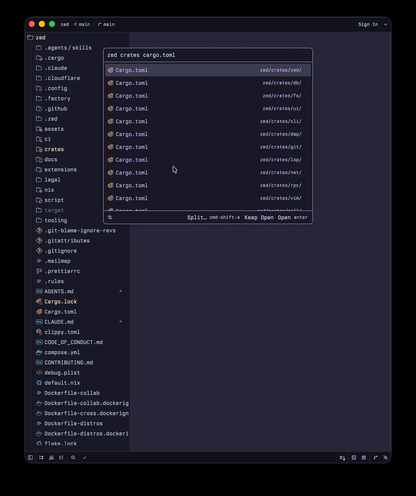Click Keep Open in file finder footer
Screen dimensions: 416x496
click(x=259, y=217)
